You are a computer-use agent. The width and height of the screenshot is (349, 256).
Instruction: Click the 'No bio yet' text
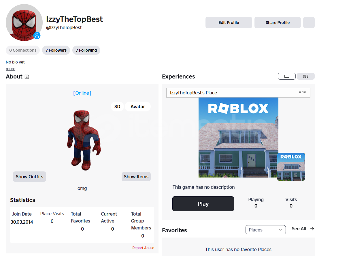(x=15, y=62)
